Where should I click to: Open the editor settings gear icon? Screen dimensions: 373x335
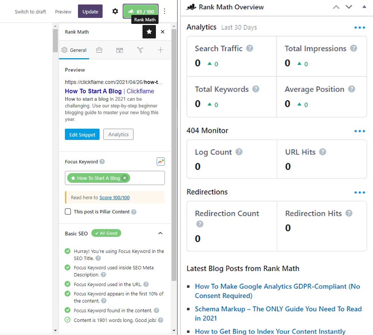(x=115, y=11)
